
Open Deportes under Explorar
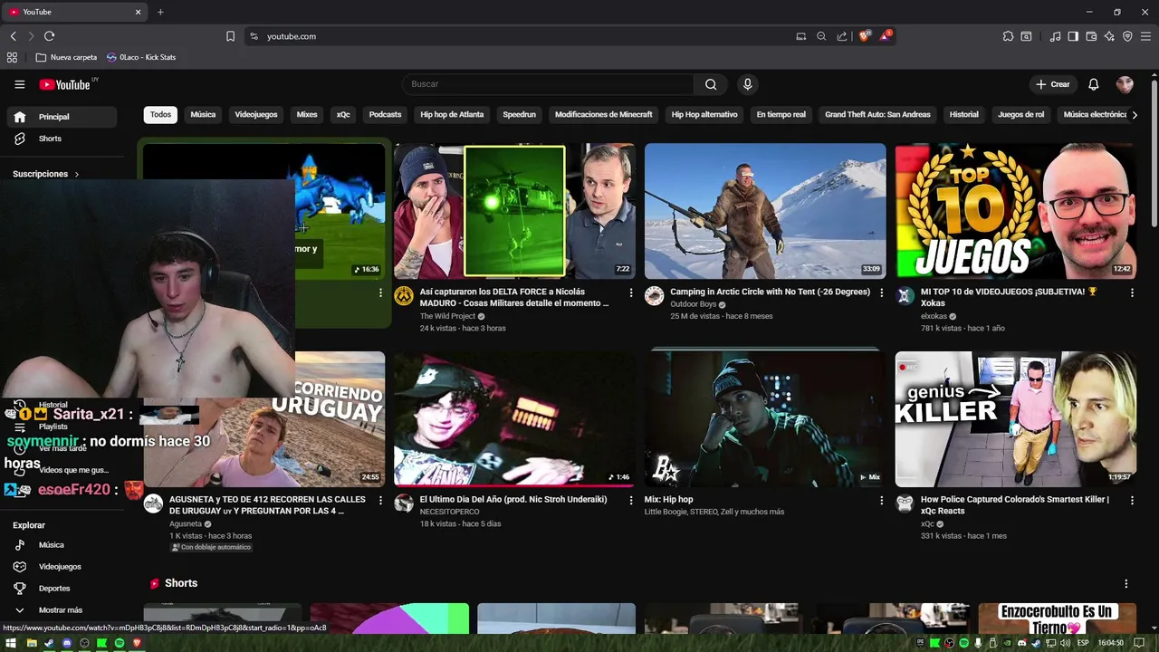coord(62,589)
